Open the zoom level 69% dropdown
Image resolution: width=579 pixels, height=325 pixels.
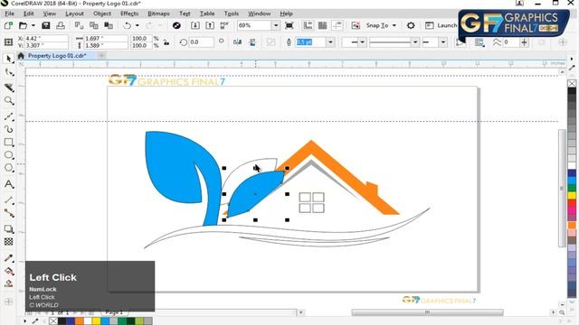click(276, 25)
